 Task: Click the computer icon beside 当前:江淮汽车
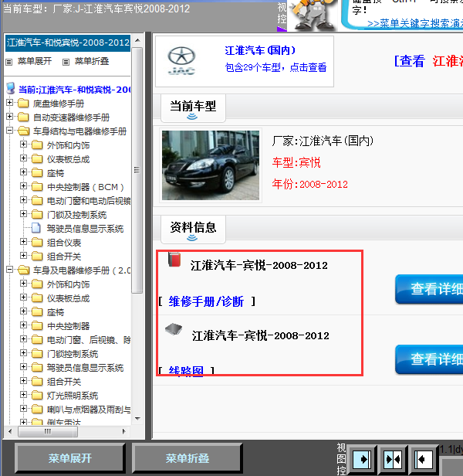11,88
